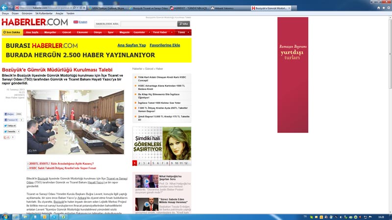Click the volume speaker icon in system tray
Image resolution: width=392 pixels, height=220 pixels.
[341, 217]
